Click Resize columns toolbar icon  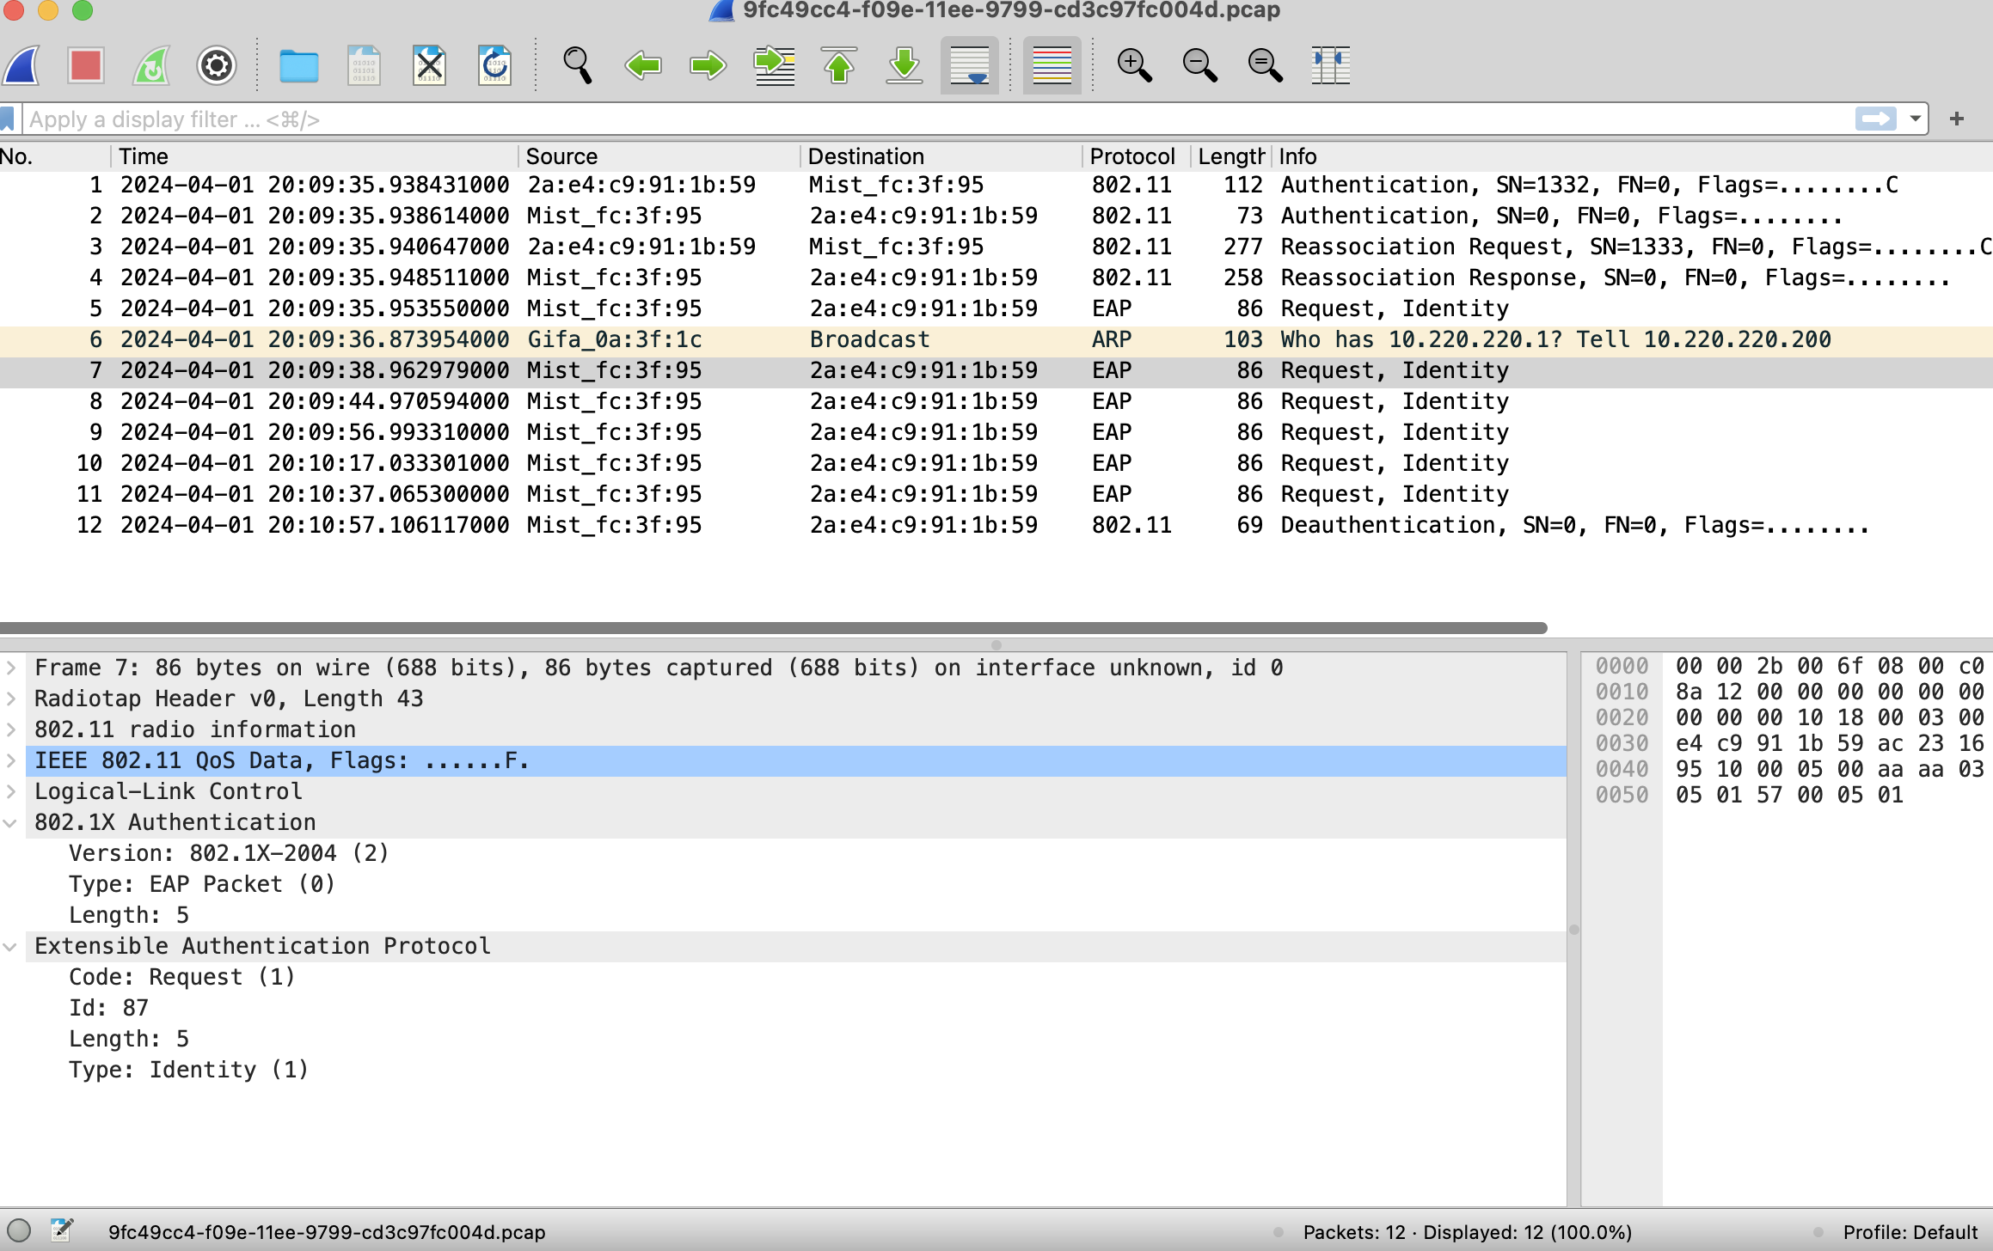[x=1330, y=65]
